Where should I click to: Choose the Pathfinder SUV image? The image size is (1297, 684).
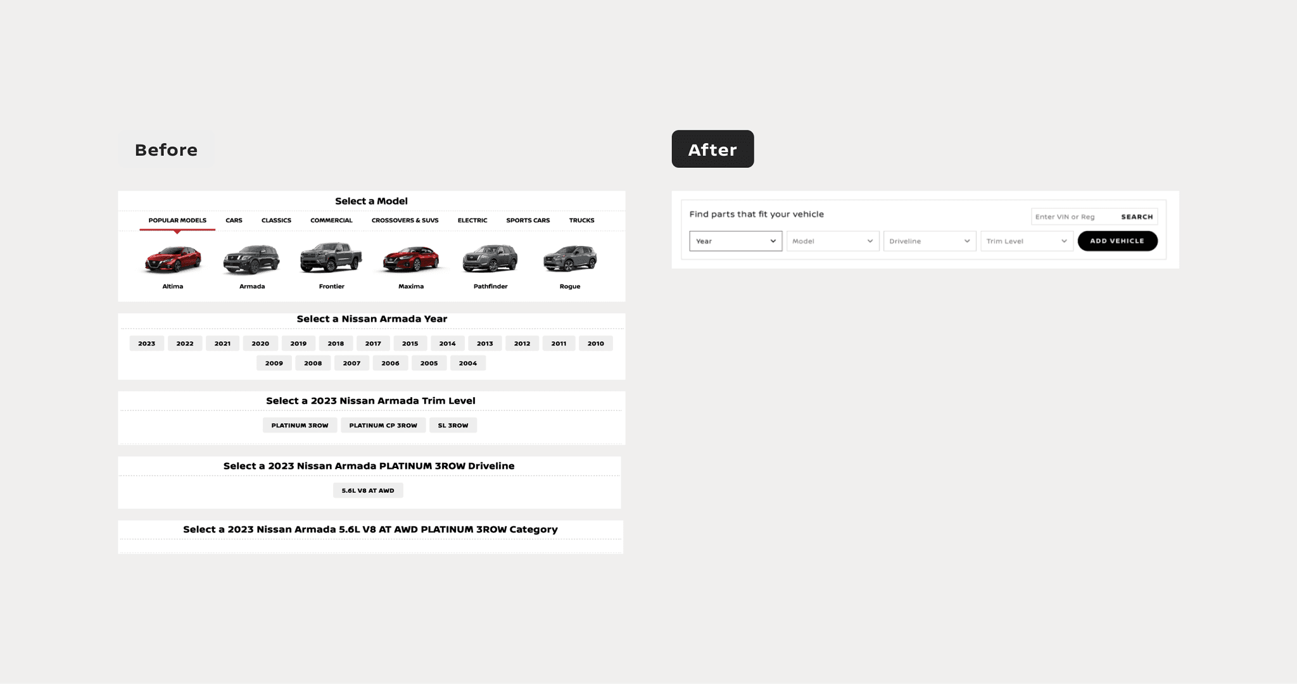(x=490, y=258)
